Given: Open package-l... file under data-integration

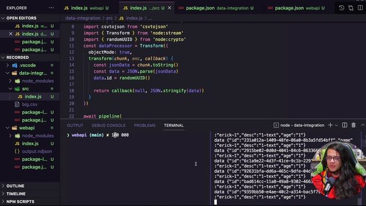Looking at the screenshot, I should pos(30,112).
